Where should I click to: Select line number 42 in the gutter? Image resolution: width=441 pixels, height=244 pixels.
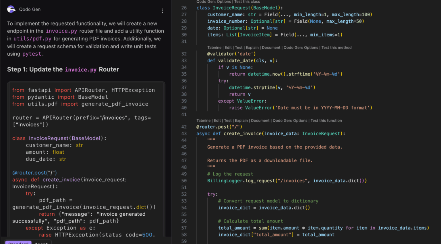(184, 127)
